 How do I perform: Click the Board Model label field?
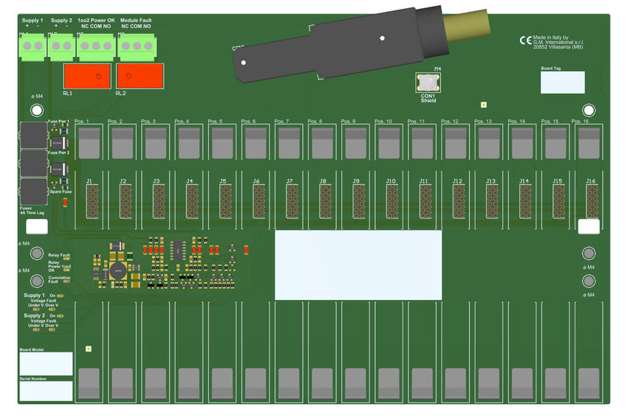pyautogui.click(x=46, y=364)
